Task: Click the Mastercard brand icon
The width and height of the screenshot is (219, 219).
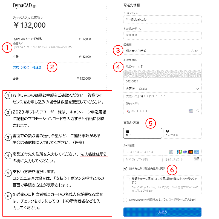Action: 191,152
